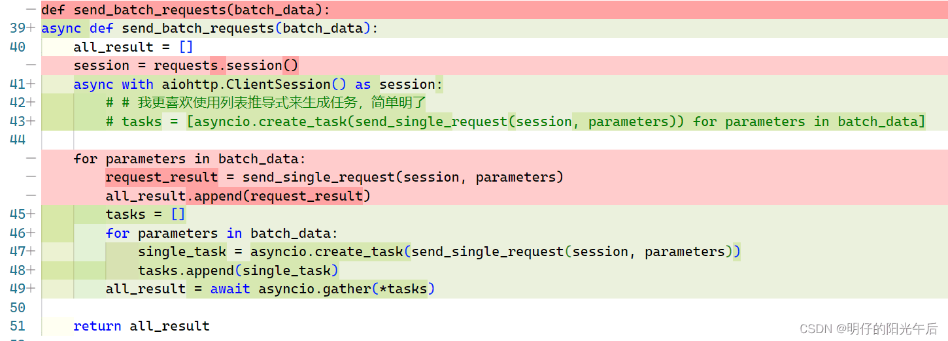Click the plus marker on line 47
Viewport: 948px width, 341px height.
click(31, 252)
